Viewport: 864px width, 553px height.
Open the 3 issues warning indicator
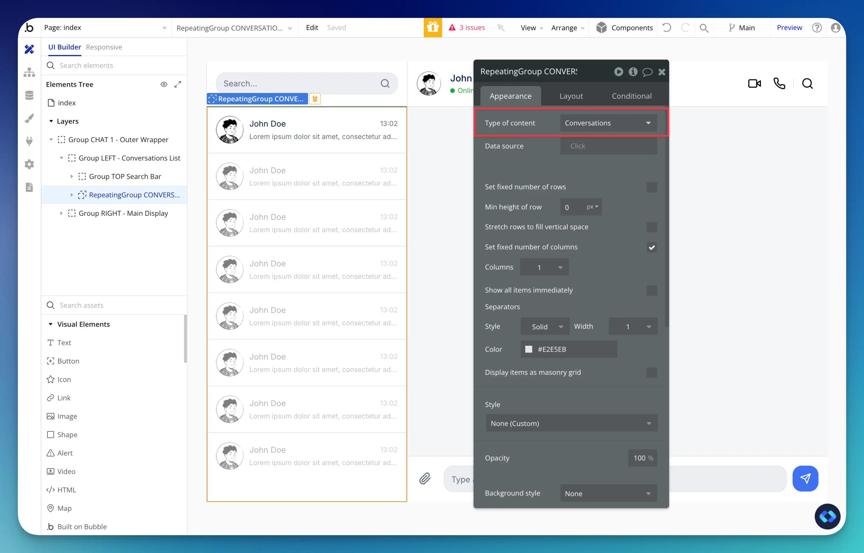point(467,28)
